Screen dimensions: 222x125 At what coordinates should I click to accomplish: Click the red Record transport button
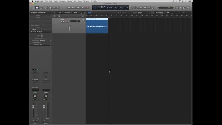[x=87, y=8]
